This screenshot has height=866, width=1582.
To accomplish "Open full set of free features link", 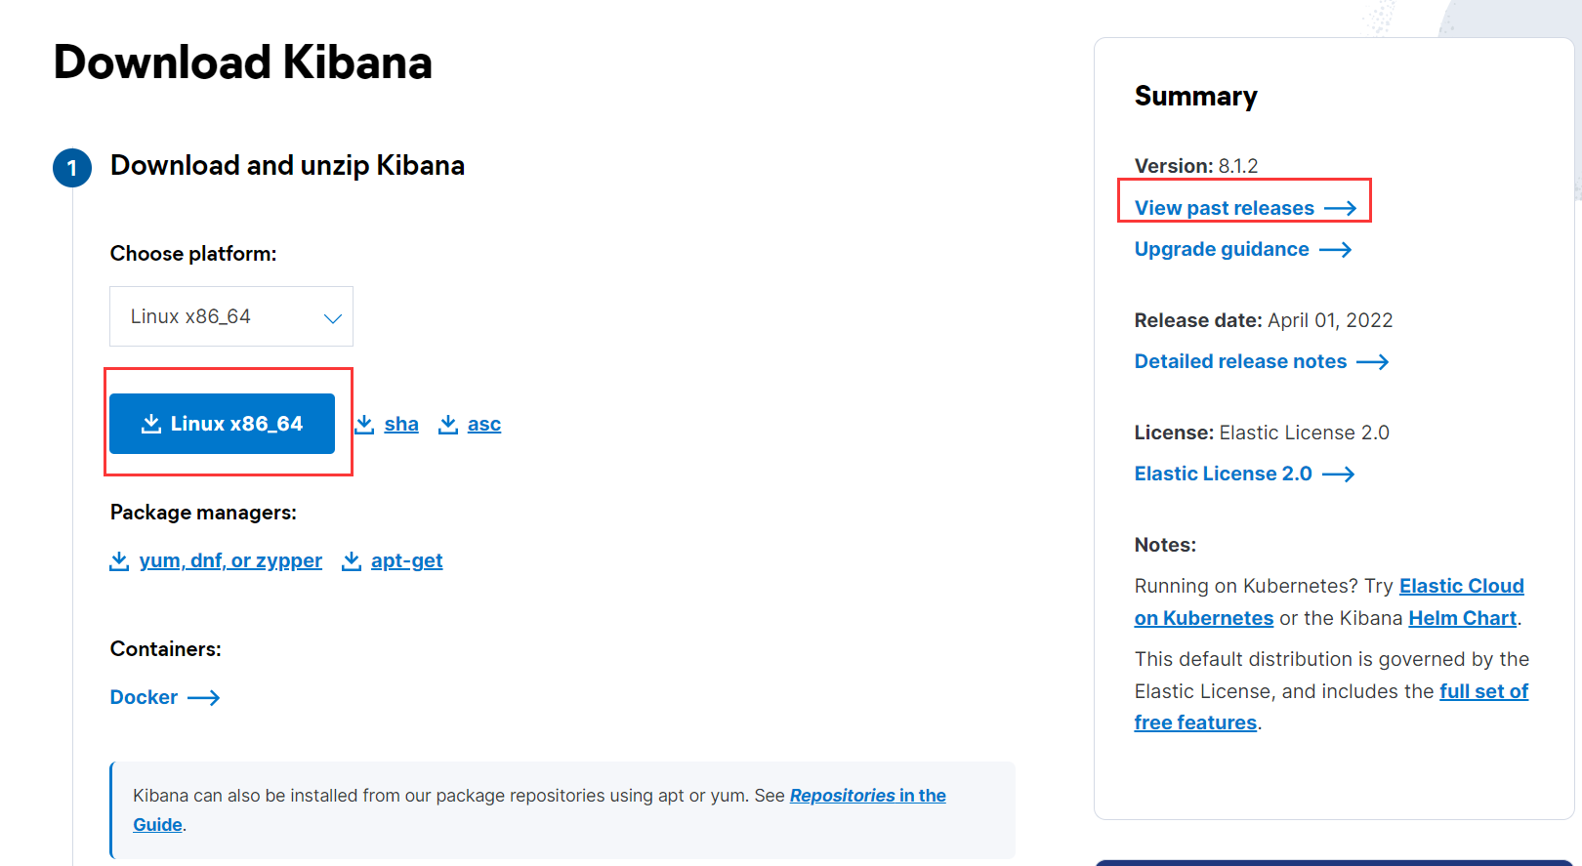I will coord(1483,691).
